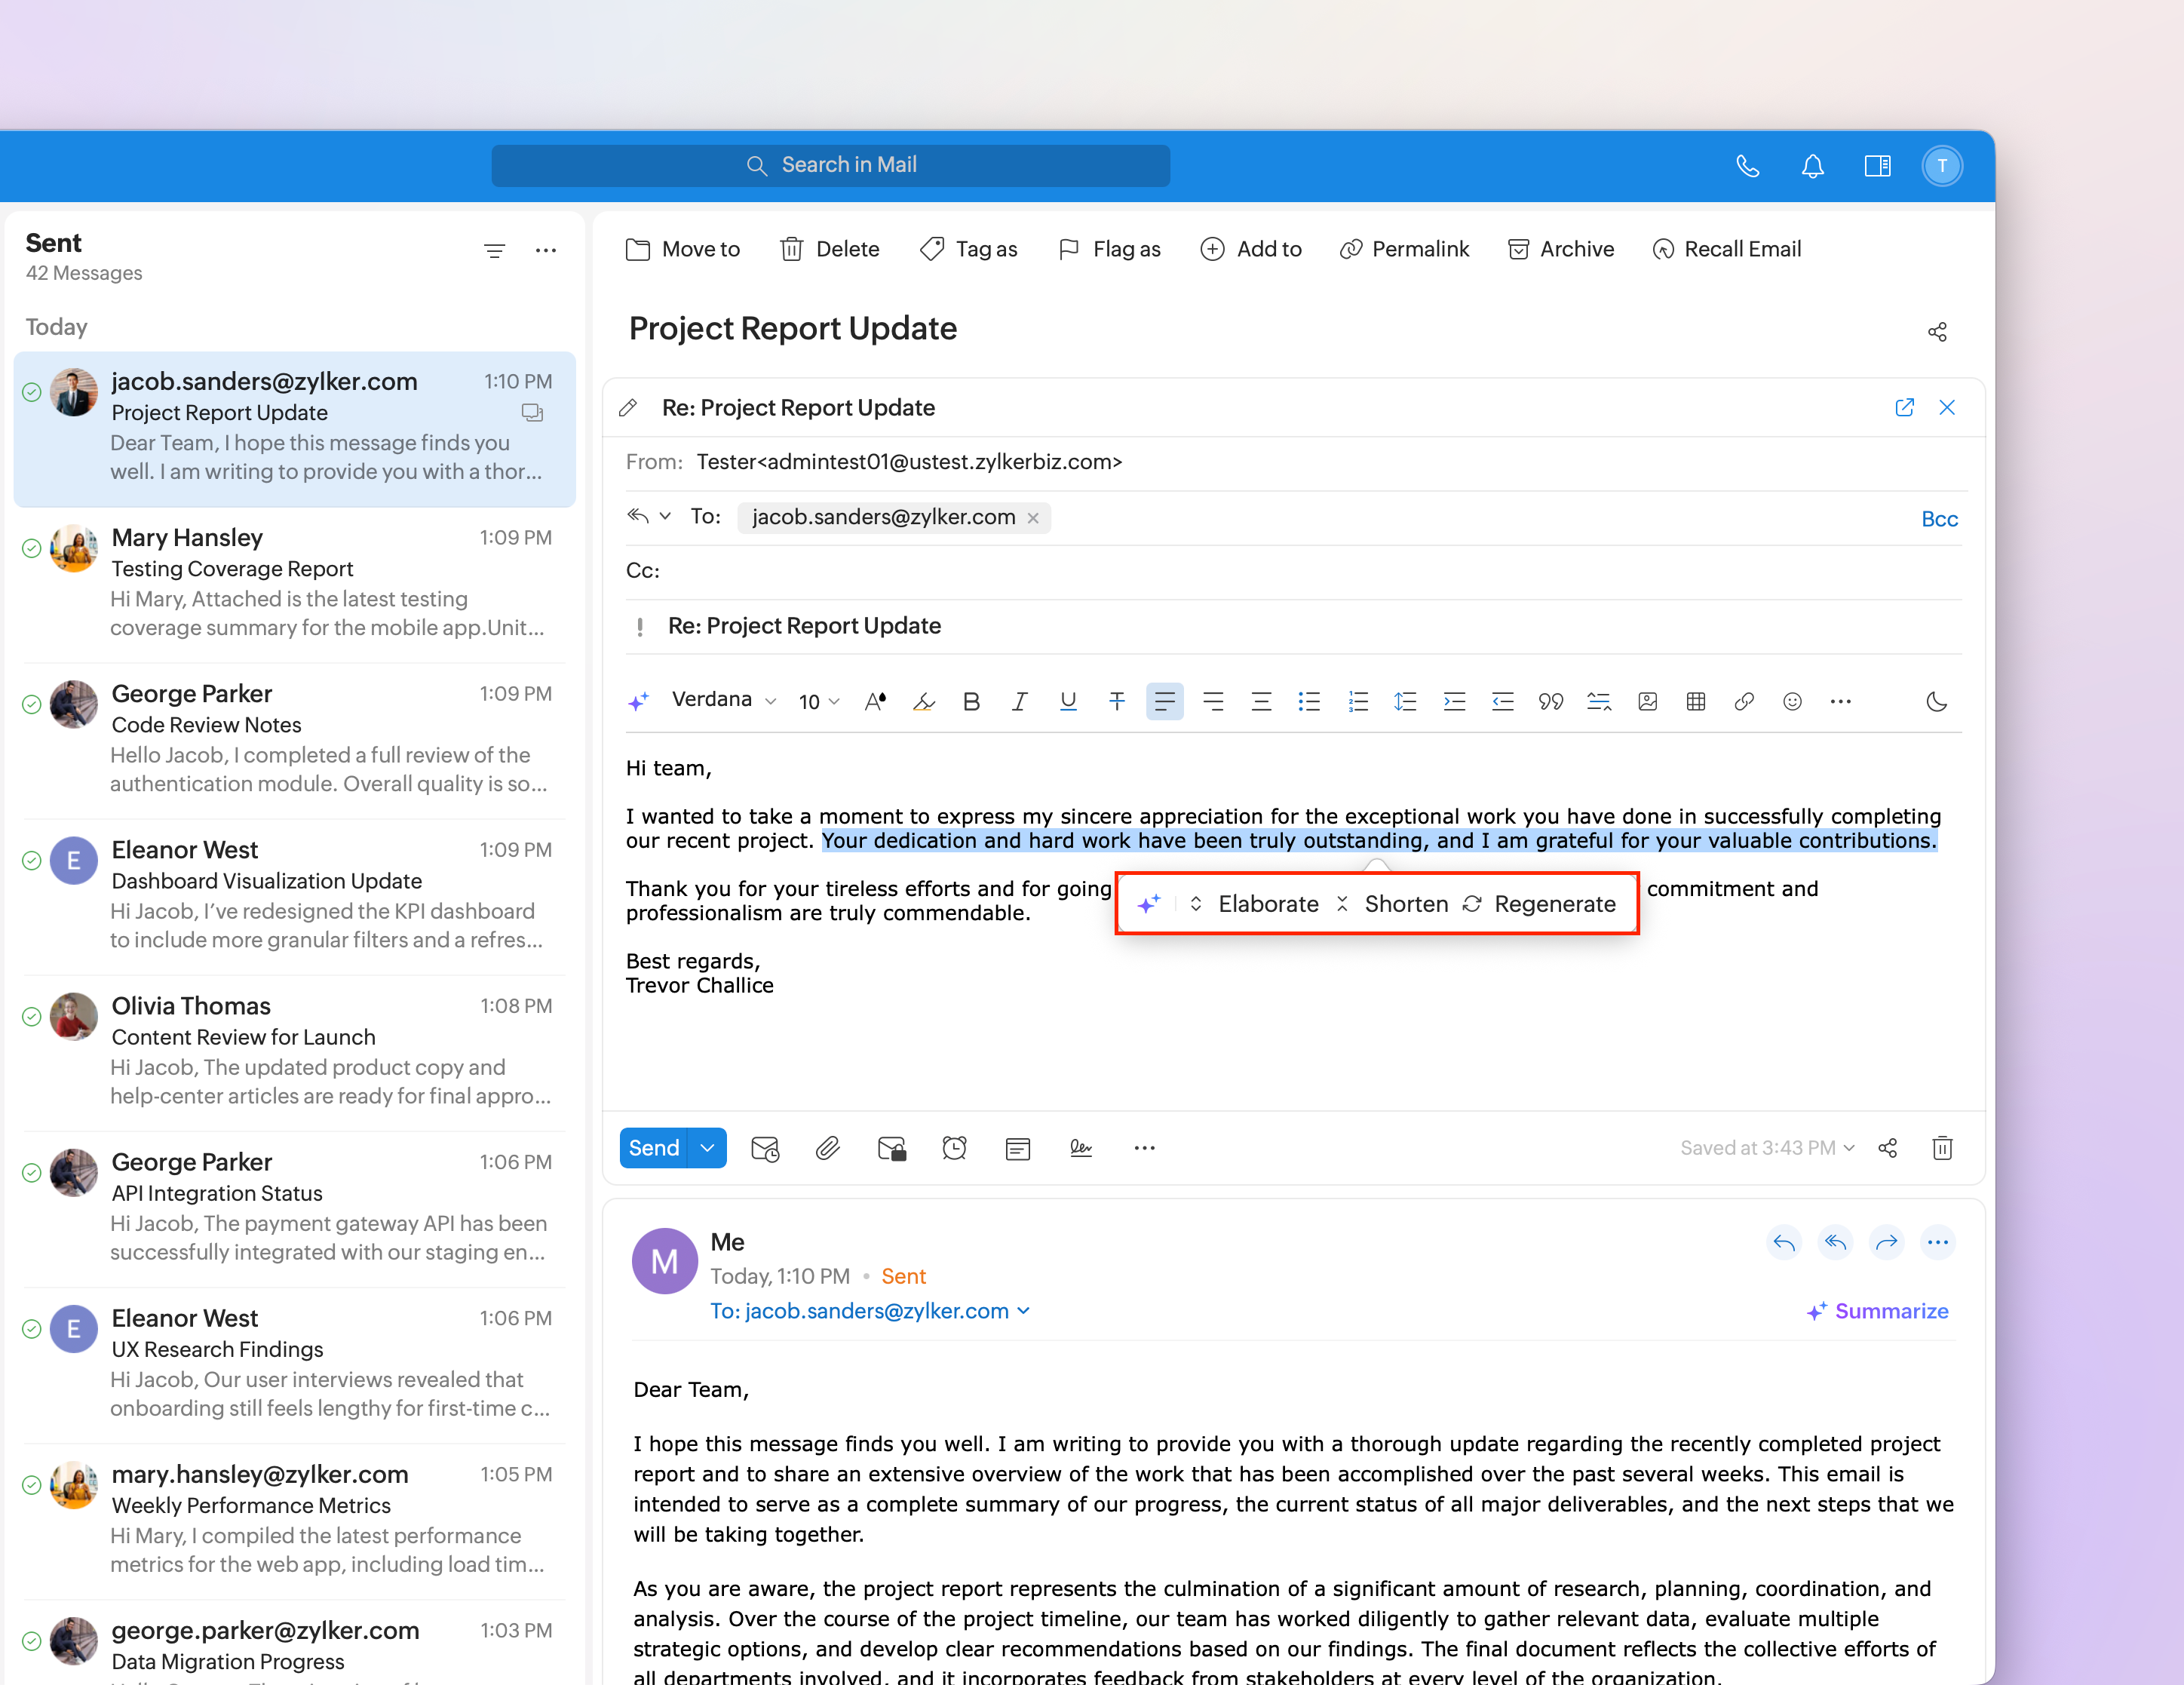Choose Shorten in the AI popup

pyautogui.click(x=1405, y=904)
